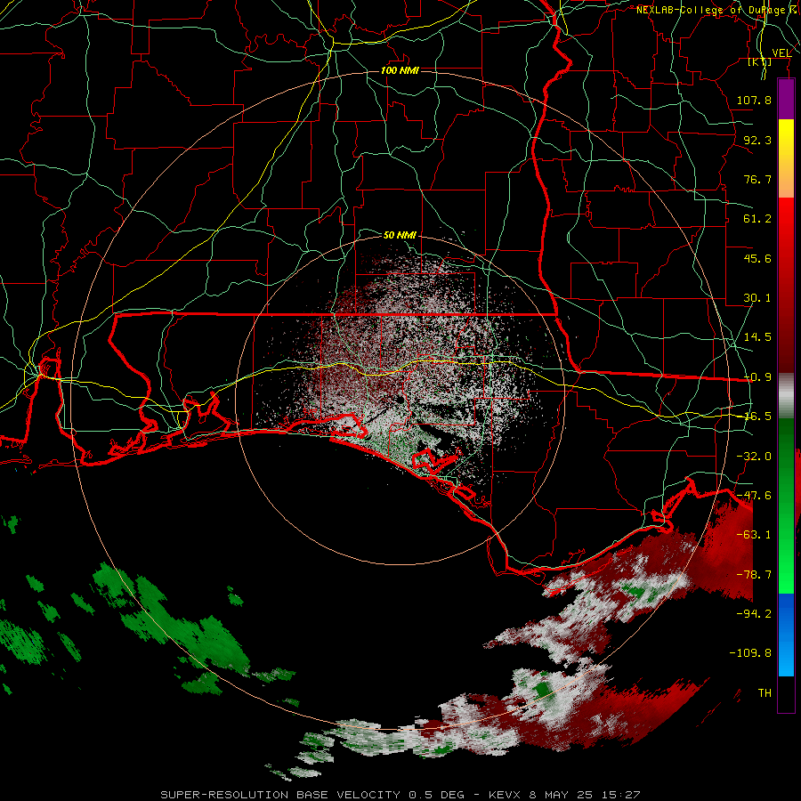Click the [KT] units label

[x=760, y=61]
